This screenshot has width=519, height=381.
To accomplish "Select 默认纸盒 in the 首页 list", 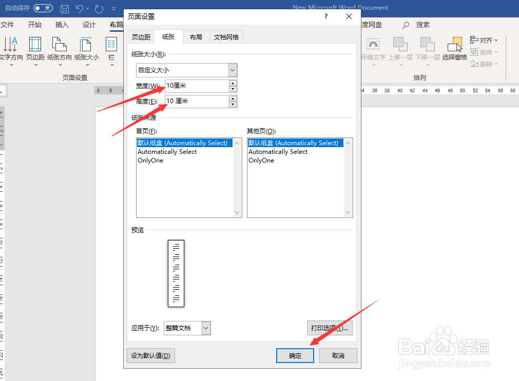I will [x=185, y=143].
